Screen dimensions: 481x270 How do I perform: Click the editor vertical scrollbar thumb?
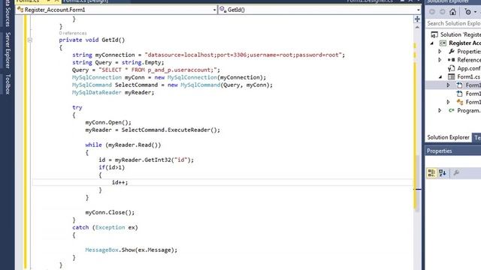point(417,183)
